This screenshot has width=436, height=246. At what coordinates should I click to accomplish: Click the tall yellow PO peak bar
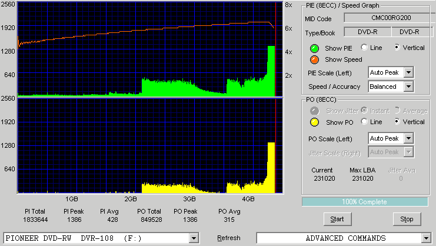pyautogui.click(x=271, y=168)
